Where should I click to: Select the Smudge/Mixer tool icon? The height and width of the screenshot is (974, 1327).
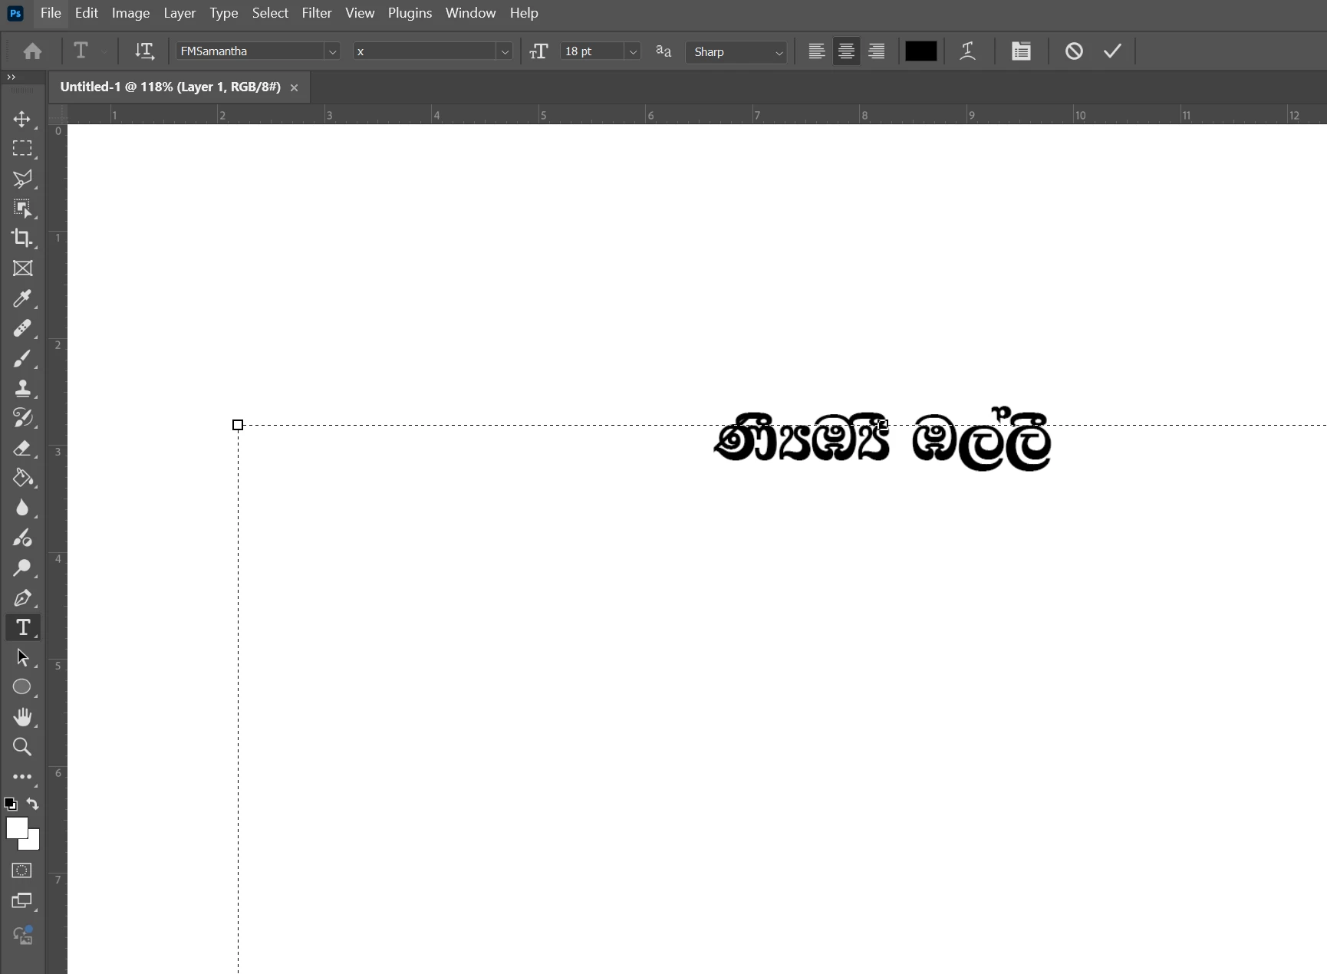(22, 538)
